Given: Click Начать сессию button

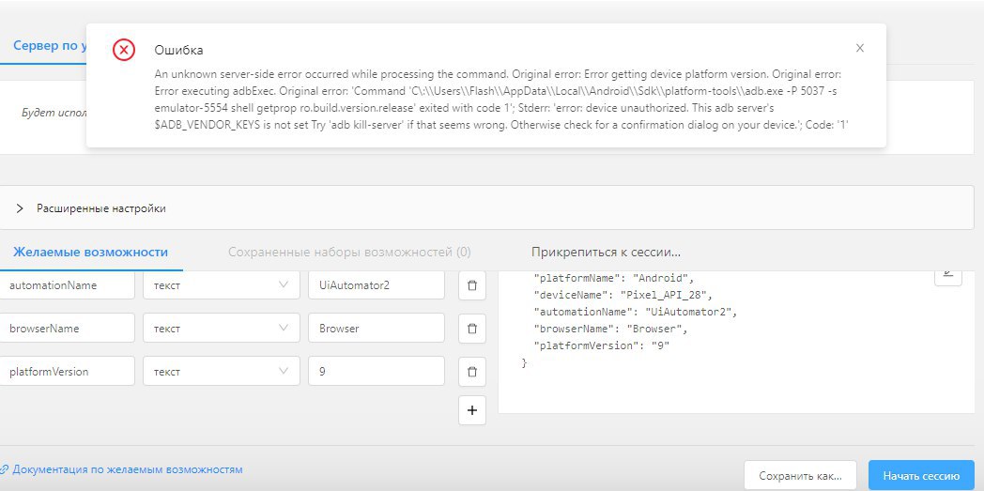Looking at the screenshot, I should [x=921, y=475].
